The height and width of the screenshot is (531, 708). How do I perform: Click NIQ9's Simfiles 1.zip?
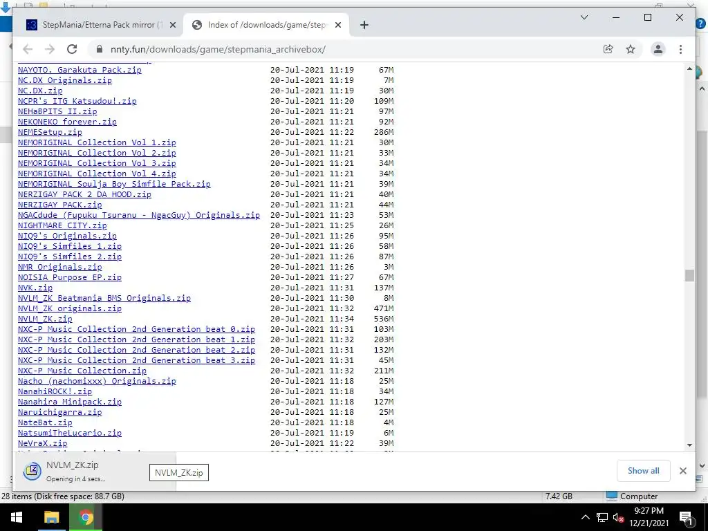[x=70, y=247]
